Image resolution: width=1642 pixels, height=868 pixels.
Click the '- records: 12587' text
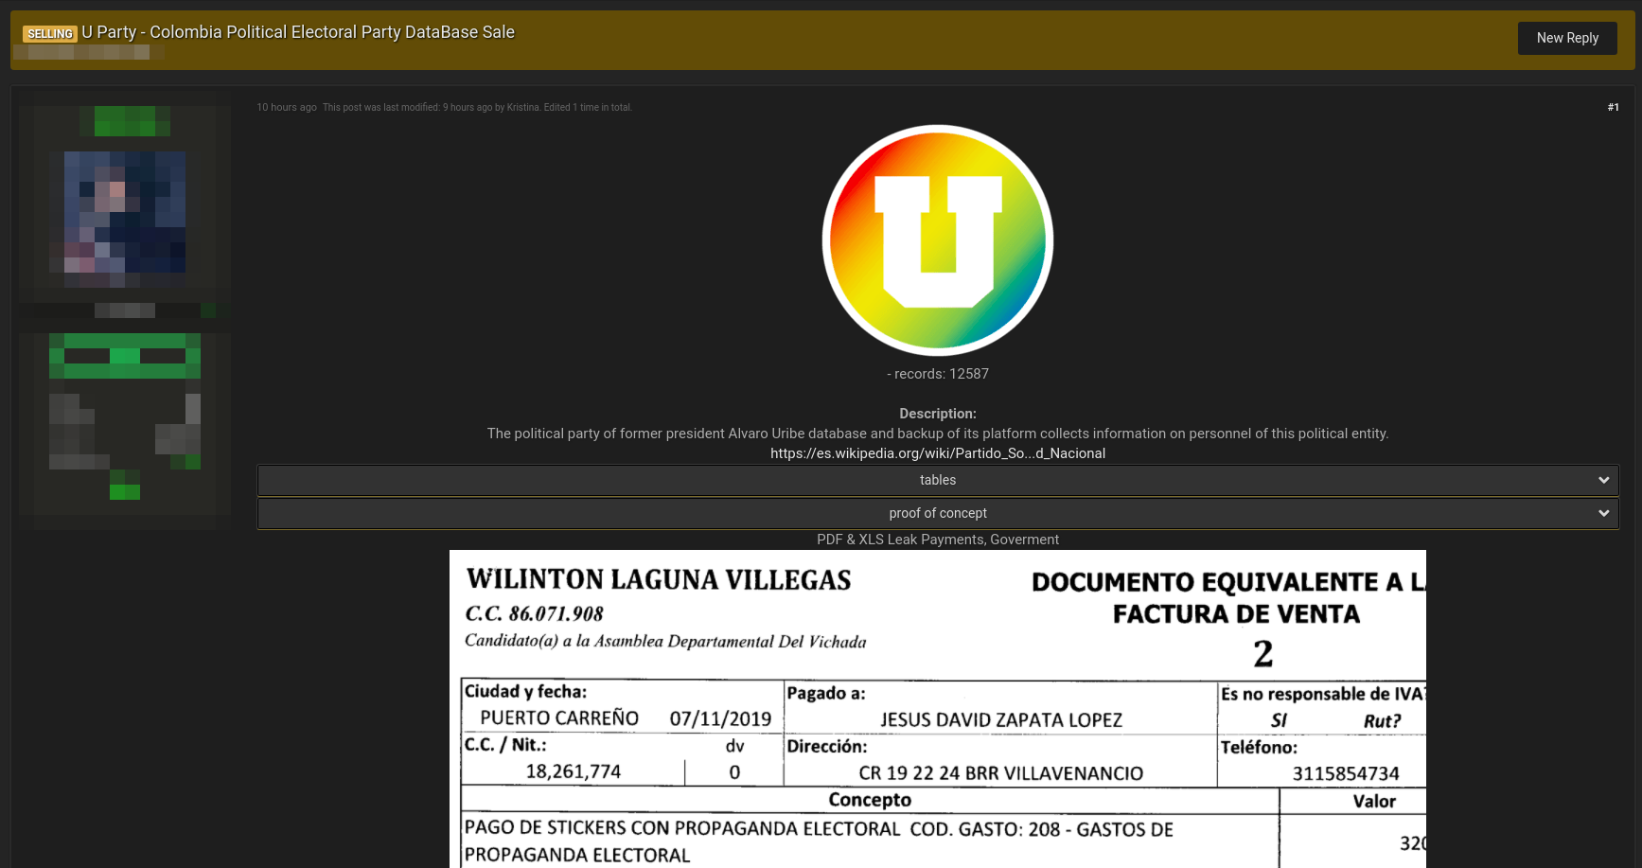[x=937, y=374]
